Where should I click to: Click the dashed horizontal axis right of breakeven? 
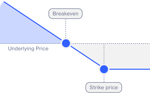110,44
